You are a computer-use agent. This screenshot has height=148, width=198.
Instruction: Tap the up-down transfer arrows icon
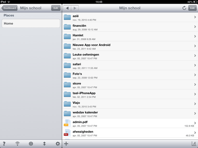[44, 144]
